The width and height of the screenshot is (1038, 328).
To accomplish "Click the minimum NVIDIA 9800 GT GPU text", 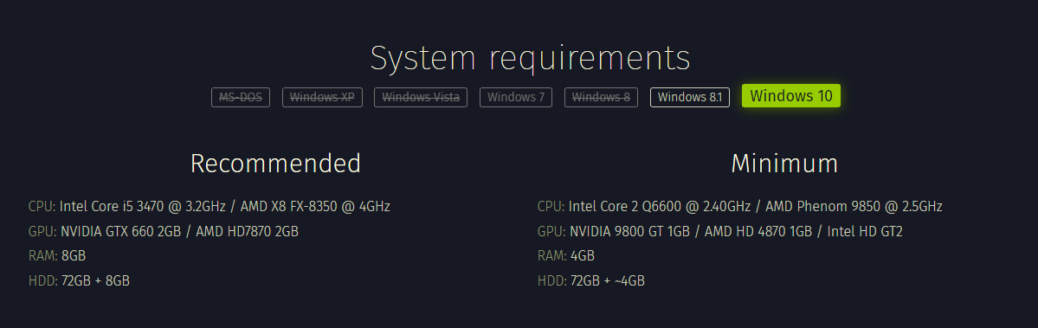I will click(629, 231).
